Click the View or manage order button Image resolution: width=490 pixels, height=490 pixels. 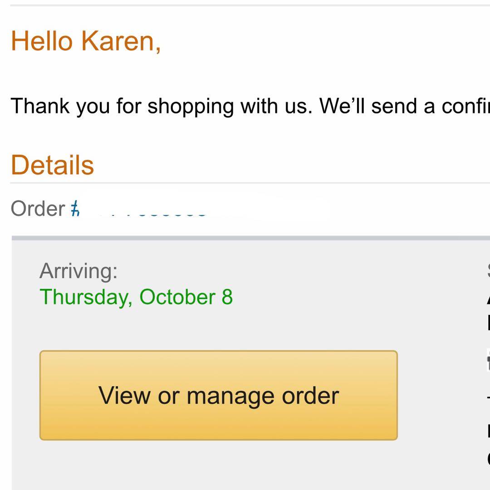click(x=218, y=395)
